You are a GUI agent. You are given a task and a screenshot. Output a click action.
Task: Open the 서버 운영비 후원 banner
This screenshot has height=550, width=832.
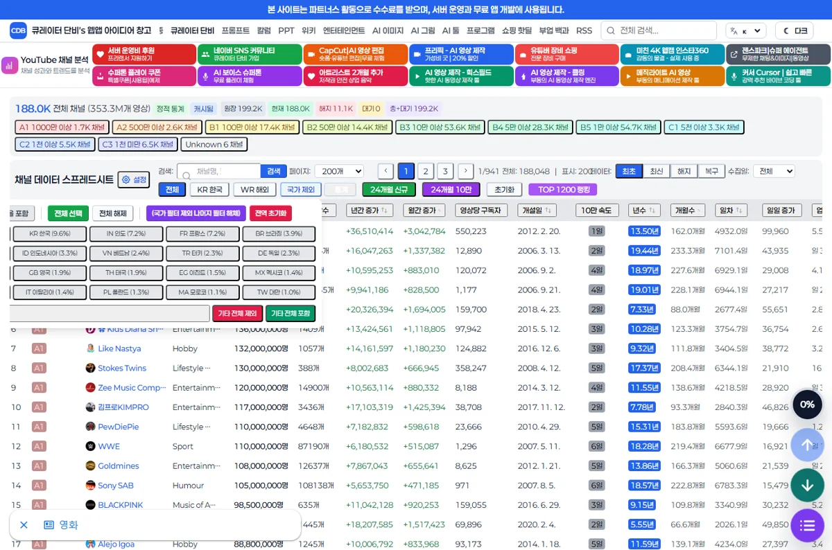point(144,54)
